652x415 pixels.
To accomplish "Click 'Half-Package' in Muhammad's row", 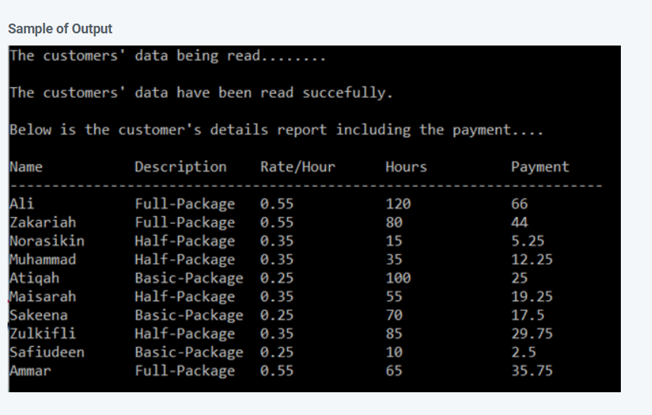I will pos(185,259).
